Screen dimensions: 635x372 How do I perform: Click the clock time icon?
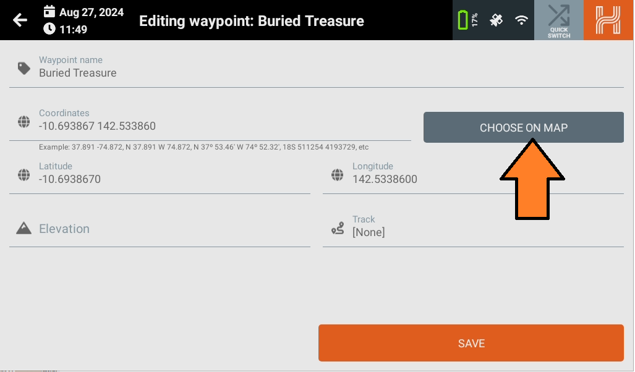tap(49, 29)
